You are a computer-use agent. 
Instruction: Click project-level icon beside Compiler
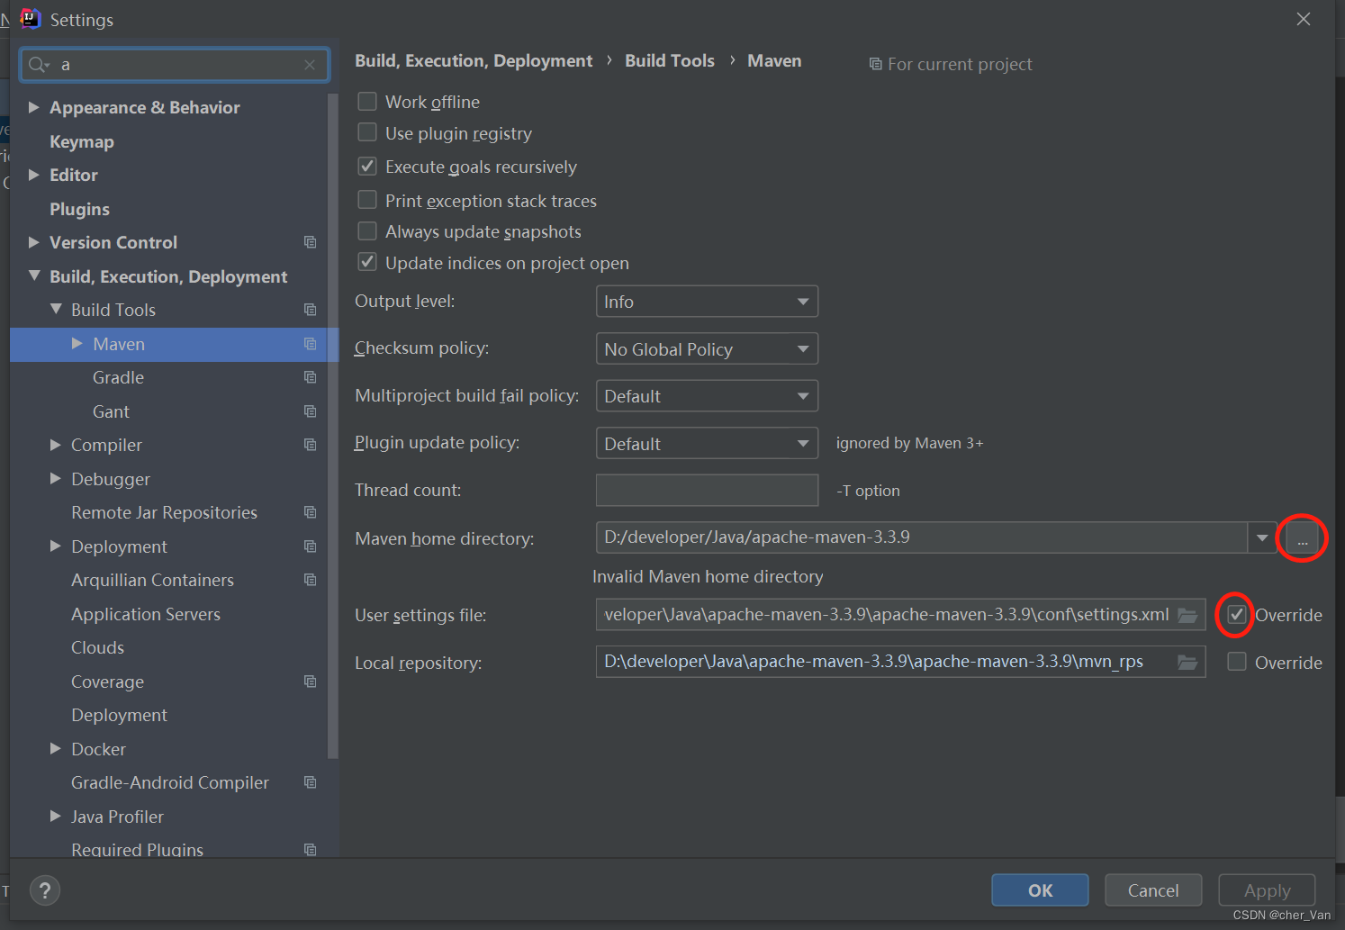(311, 445)
